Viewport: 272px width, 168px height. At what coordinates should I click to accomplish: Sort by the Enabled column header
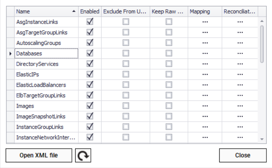[90, 12]
